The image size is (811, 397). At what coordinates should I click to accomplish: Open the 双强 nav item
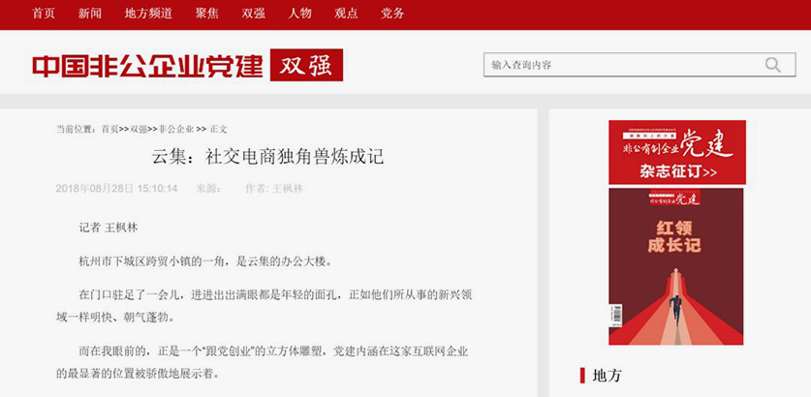[x=254, y=14]
